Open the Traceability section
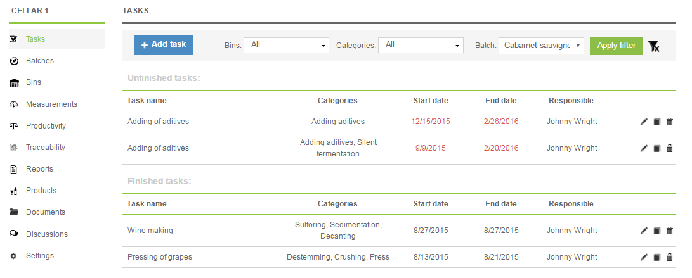This screenshot has width=692, height=278. point(45,148)
